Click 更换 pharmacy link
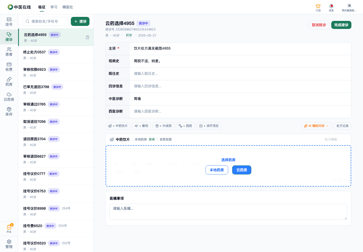This screenshot has width=363, height=252. (x=152, y=139)
